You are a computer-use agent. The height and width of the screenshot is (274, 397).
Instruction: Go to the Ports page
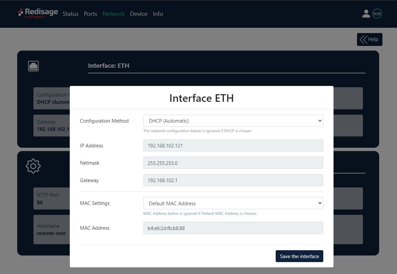pyautogui.click(x=91, y=14)
